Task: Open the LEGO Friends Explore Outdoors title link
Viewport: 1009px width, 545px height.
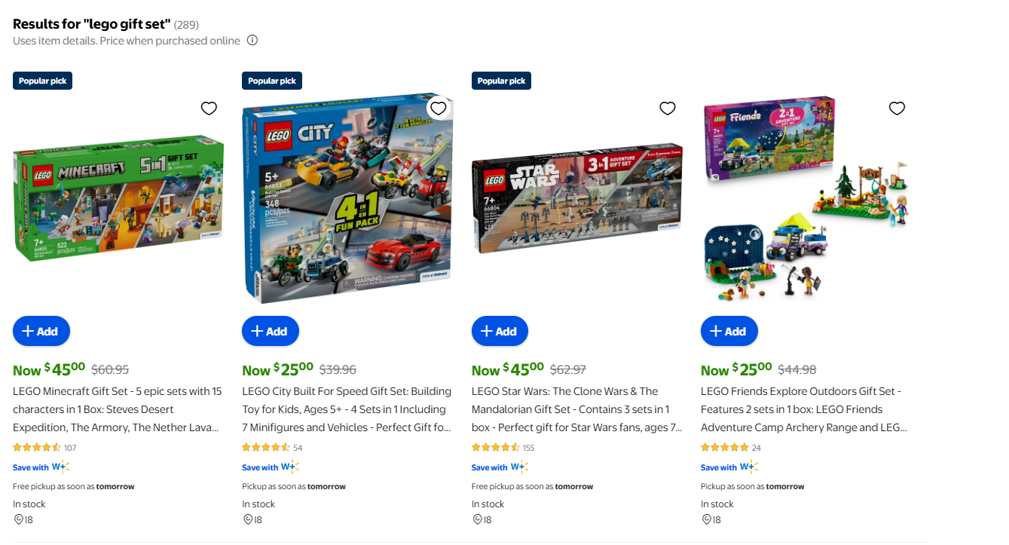Action: [x=806, y=409]
